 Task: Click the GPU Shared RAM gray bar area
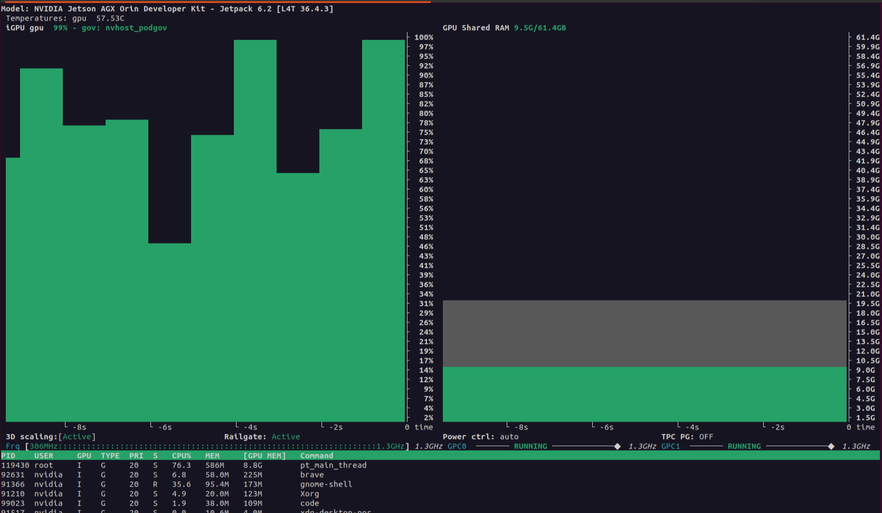[644, 333]
